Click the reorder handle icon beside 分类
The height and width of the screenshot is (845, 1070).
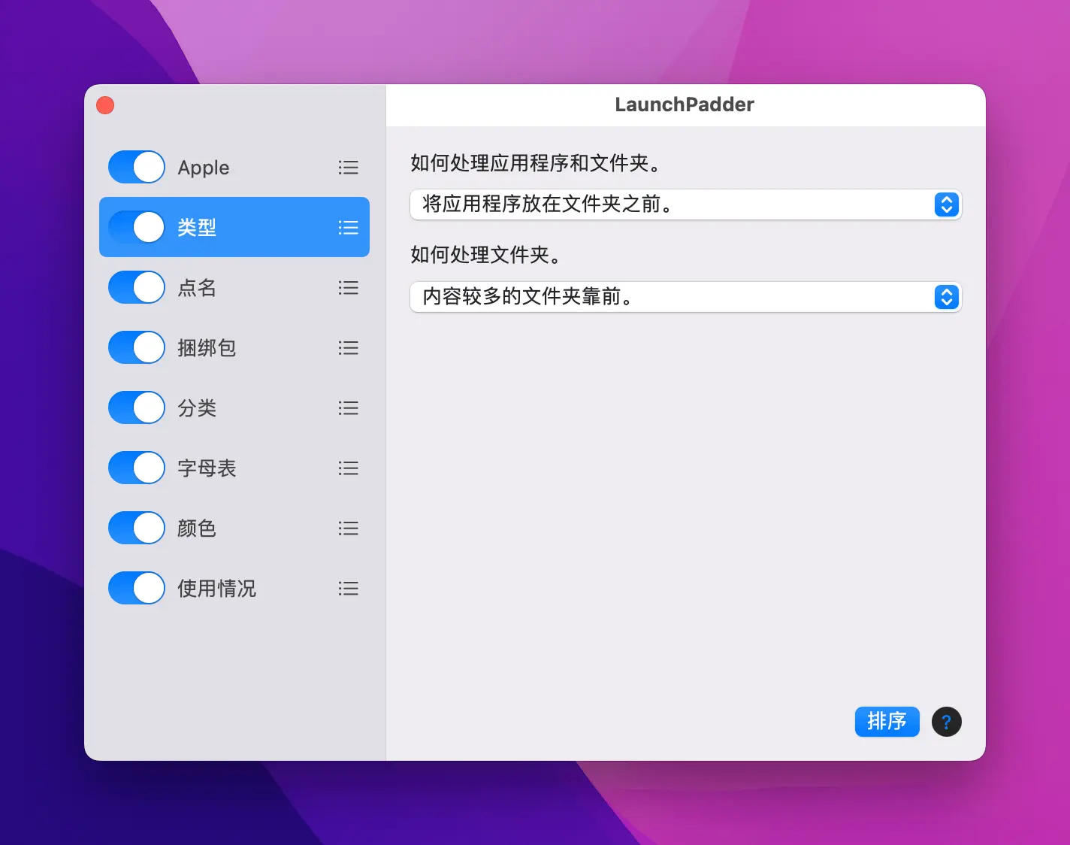point(348,408)
